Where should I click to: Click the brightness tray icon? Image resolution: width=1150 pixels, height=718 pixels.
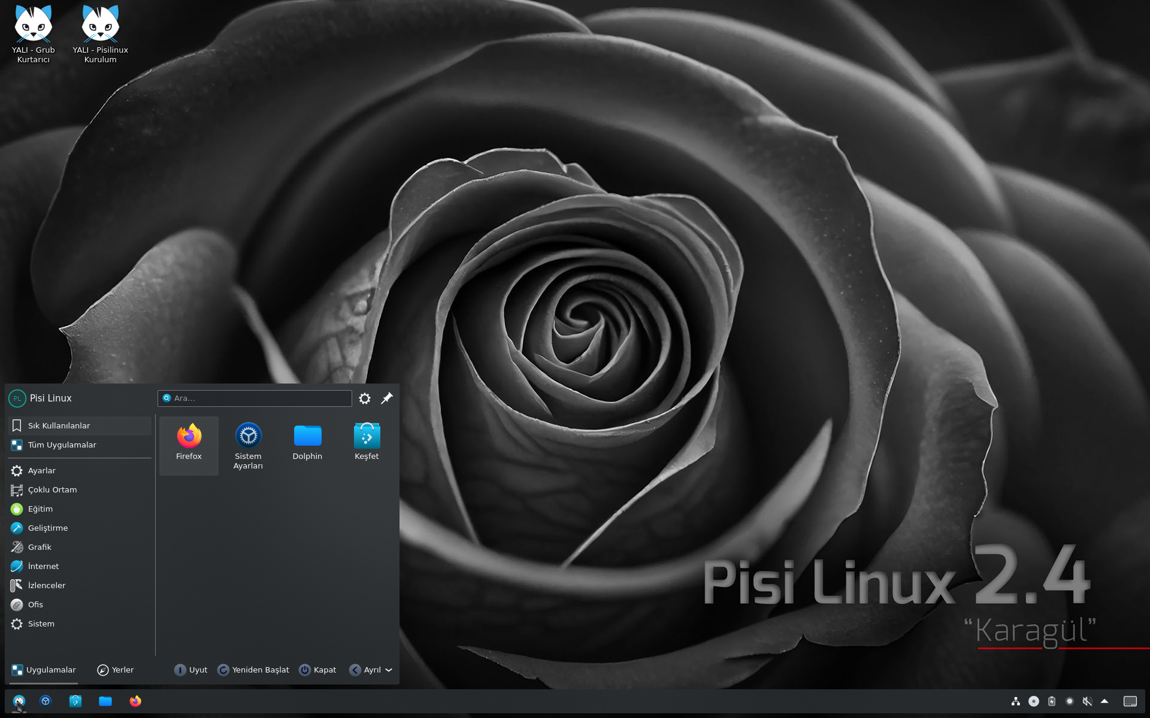[x=1070, y=701]
